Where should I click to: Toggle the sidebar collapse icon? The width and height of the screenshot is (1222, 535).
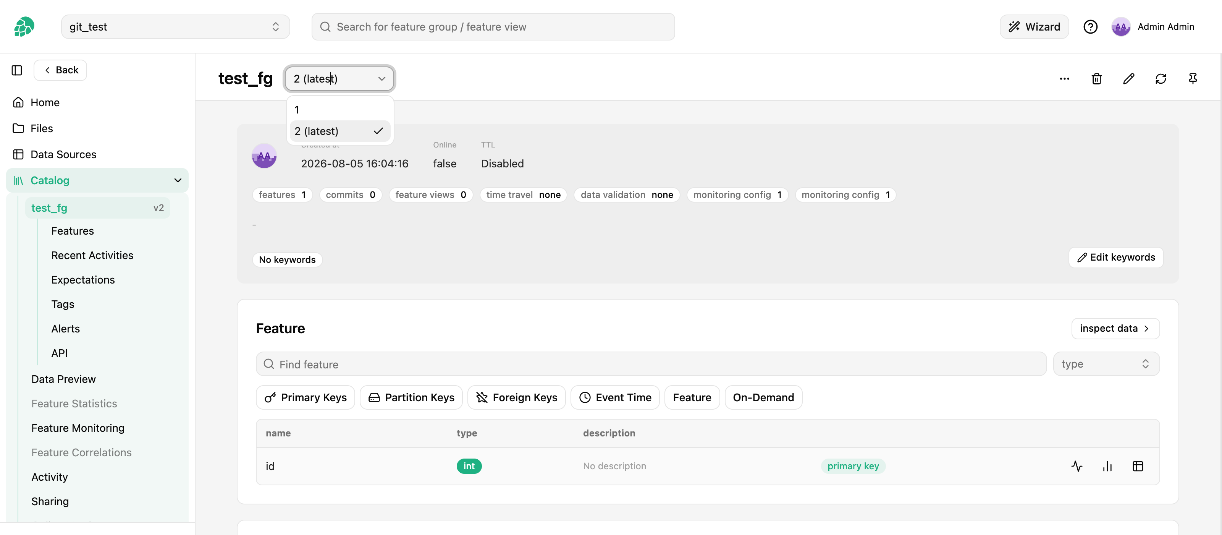pos(17,70)
